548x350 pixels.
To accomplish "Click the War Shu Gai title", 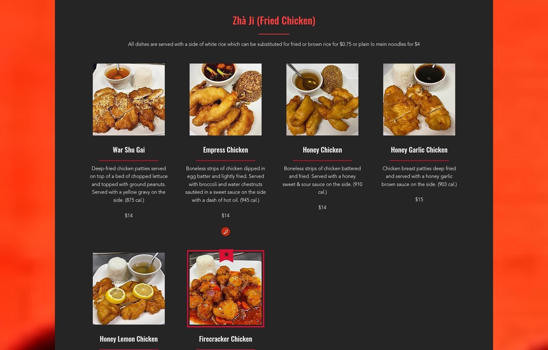I will pyautogui.click(x=129, y=150).
